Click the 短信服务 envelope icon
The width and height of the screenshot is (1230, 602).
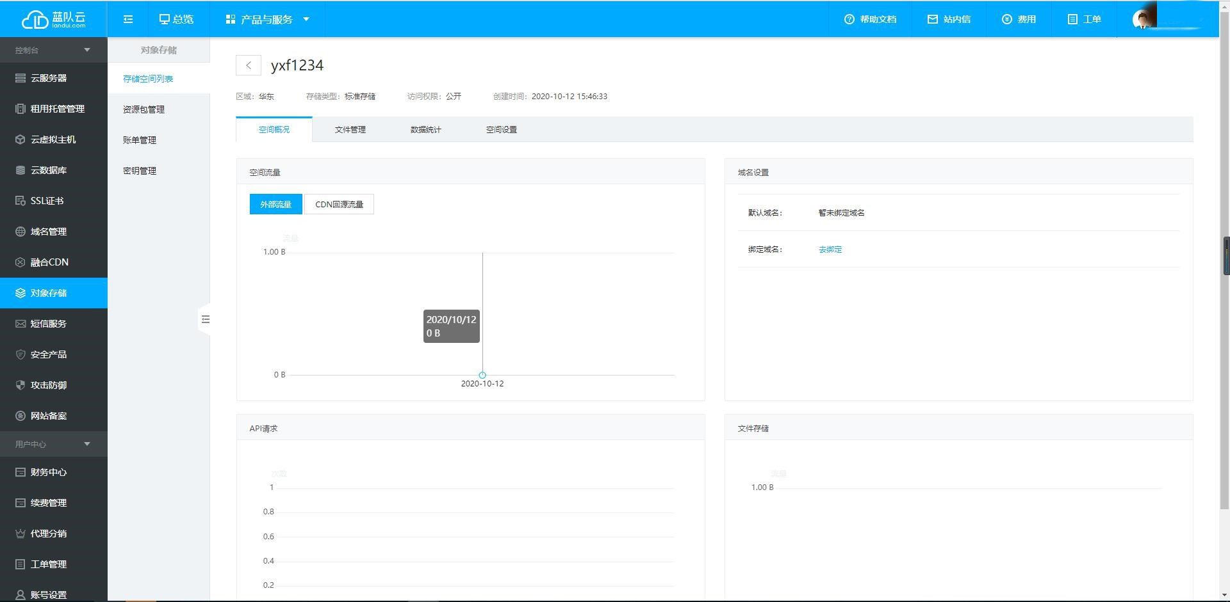click(20, 324)
